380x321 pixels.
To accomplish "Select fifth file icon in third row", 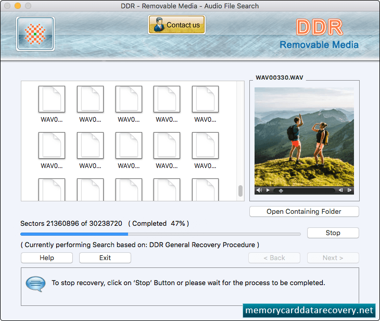I will click(205, 190).
